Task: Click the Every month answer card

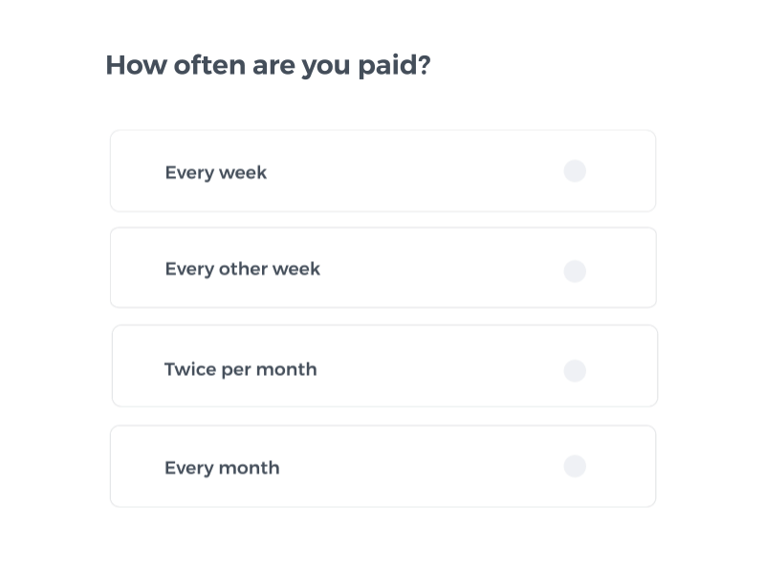Action: point(382,466)
